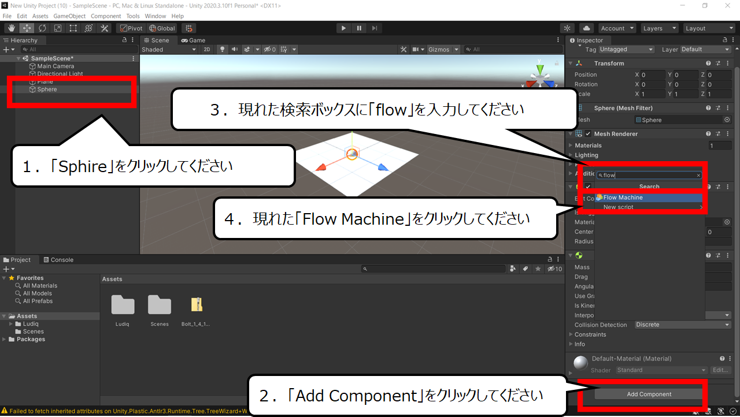The width and height of the screenshot is (740, 417).
Task: Switch to the Console tab
Action: (x=58, y=260)
